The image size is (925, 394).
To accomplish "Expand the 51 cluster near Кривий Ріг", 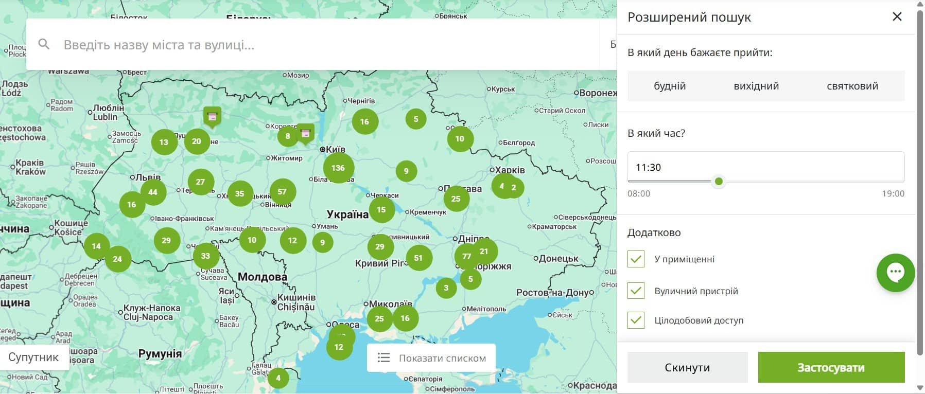I will click(x=418, y=258).
